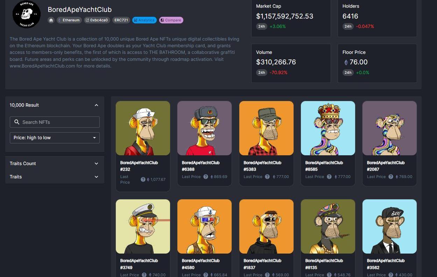Select the Ethereum chain tag
Viewport: 437px width, 277px height.
(x=69, y=20)
